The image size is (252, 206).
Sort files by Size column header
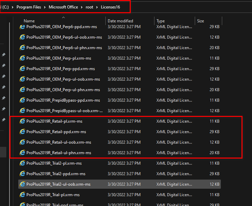tap(201, 21)
